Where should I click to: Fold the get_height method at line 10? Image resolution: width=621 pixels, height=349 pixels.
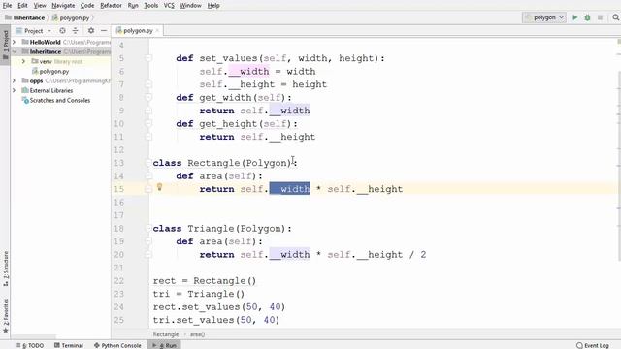coord(148,124)
